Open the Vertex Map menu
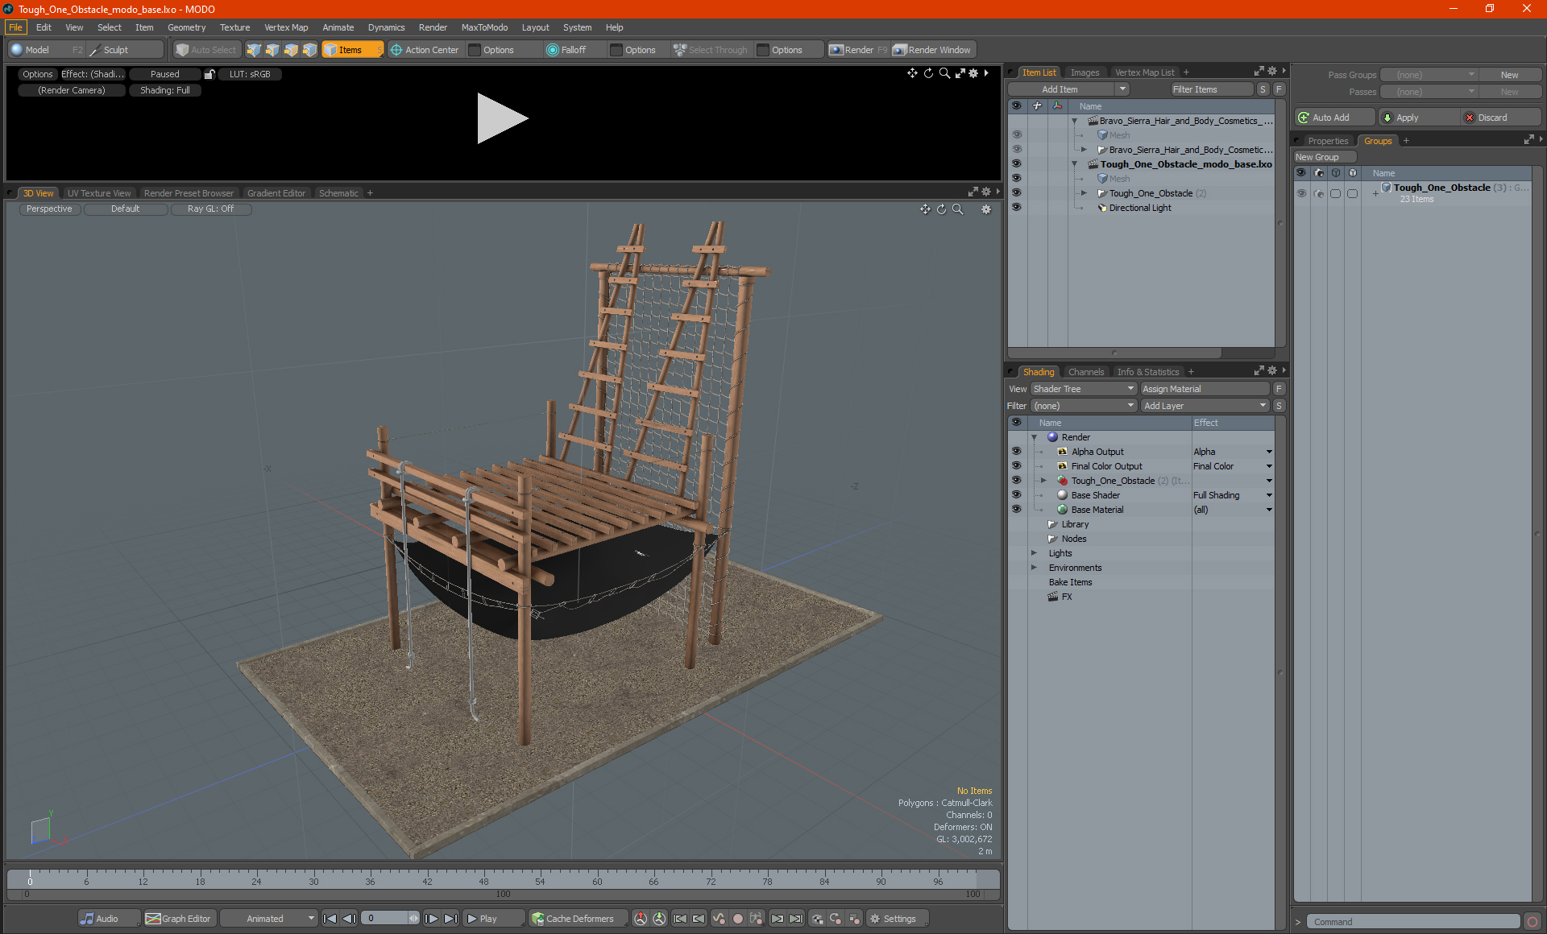The image size is (1547, 934). [286, 27]
